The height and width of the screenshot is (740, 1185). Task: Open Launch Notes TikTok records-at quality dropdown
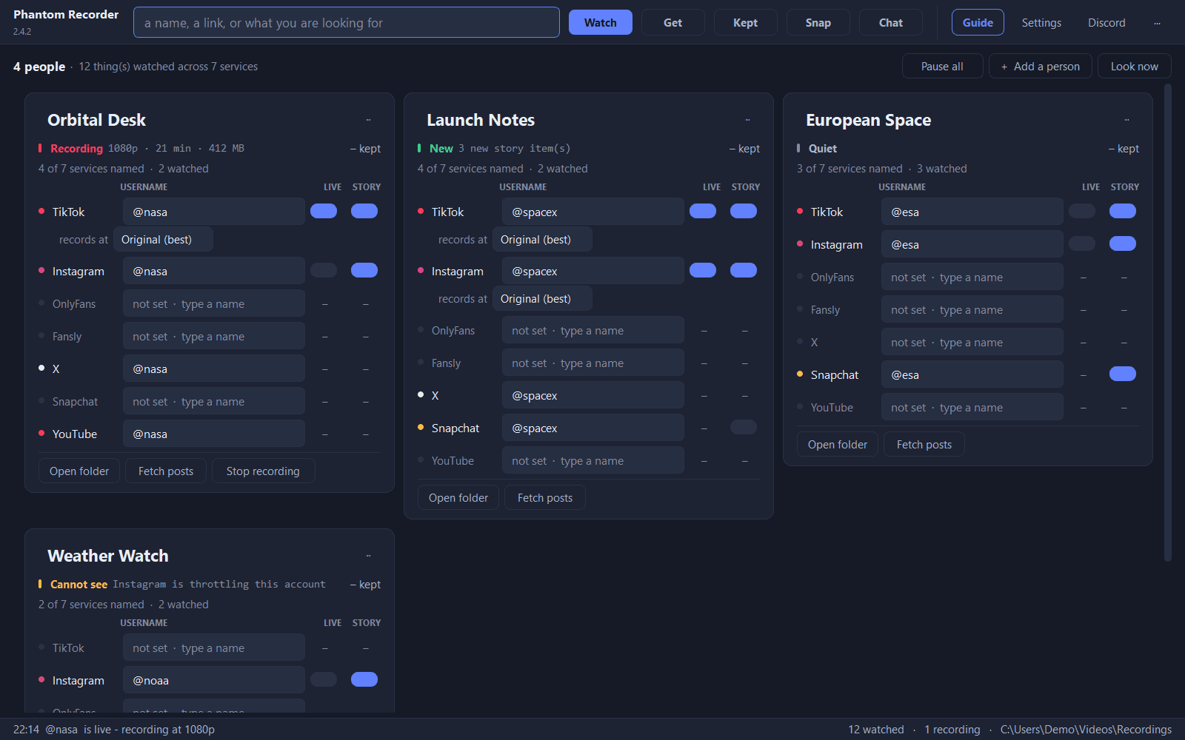point(542,240)
